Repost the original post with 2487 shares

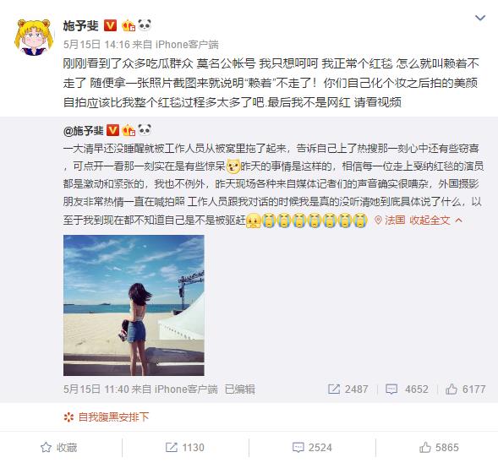click(348, 389)
